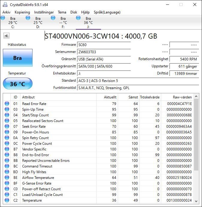Image resolution: width=202 pixels, height=207 pixels.
Task: Switch to drive J: tab showing 36 °C
Action: [88, 22]
